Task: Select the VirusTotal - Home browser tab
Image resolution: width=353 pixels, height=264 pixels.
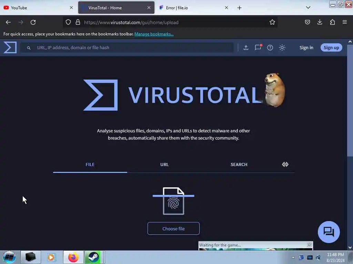Action: click(116, 8)
